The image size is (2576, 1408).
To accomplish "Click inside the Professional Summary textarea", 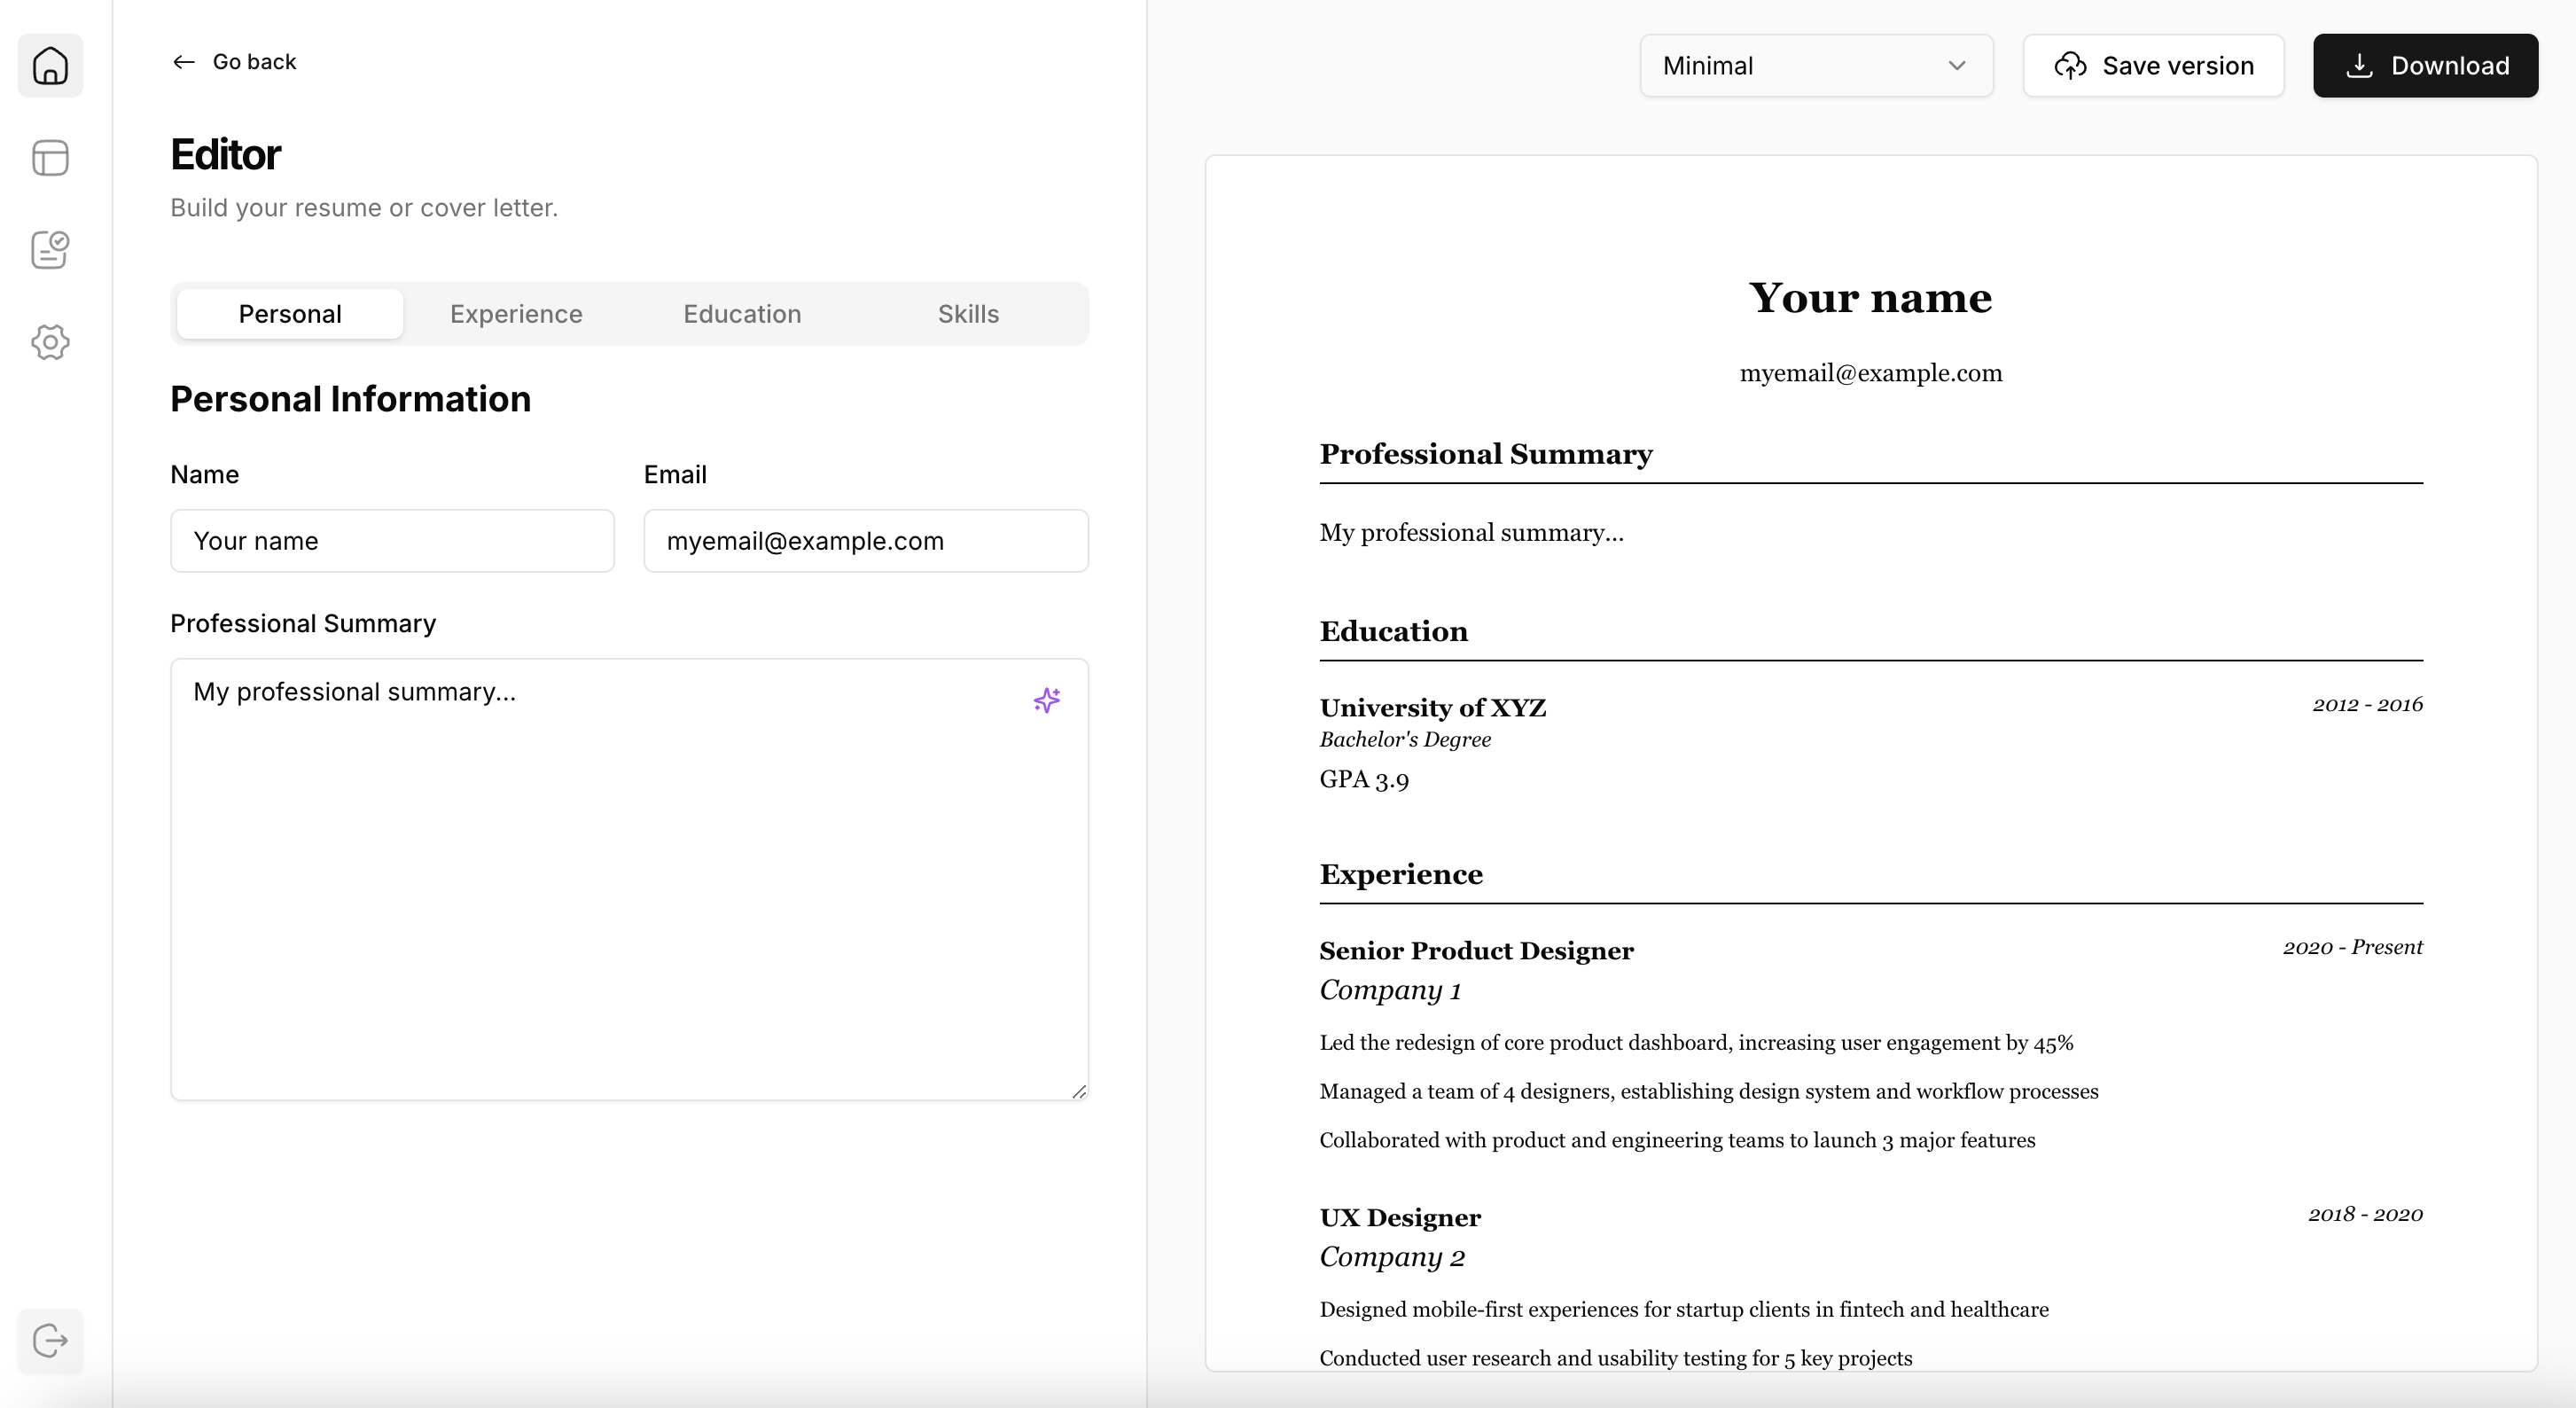I will tap(629, 880).
